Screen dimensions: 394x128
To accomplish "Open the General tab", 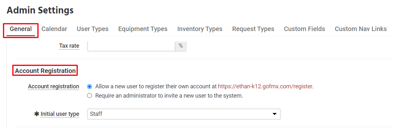I will 21,29.
